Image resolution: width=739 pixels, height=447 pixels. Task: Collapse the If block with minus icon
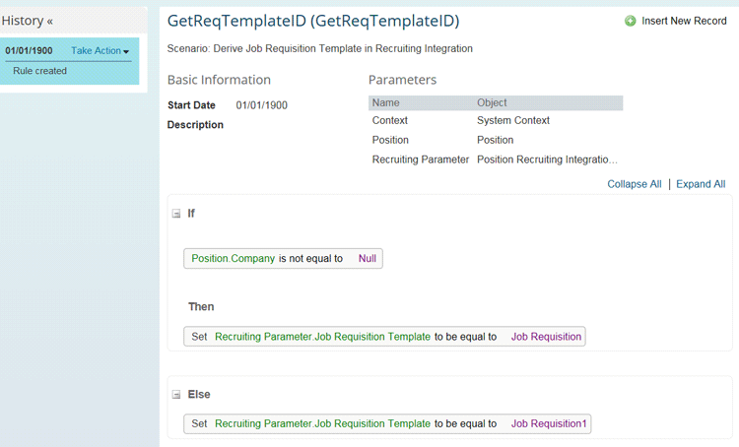pyautogui.click(x=176, y=214)
